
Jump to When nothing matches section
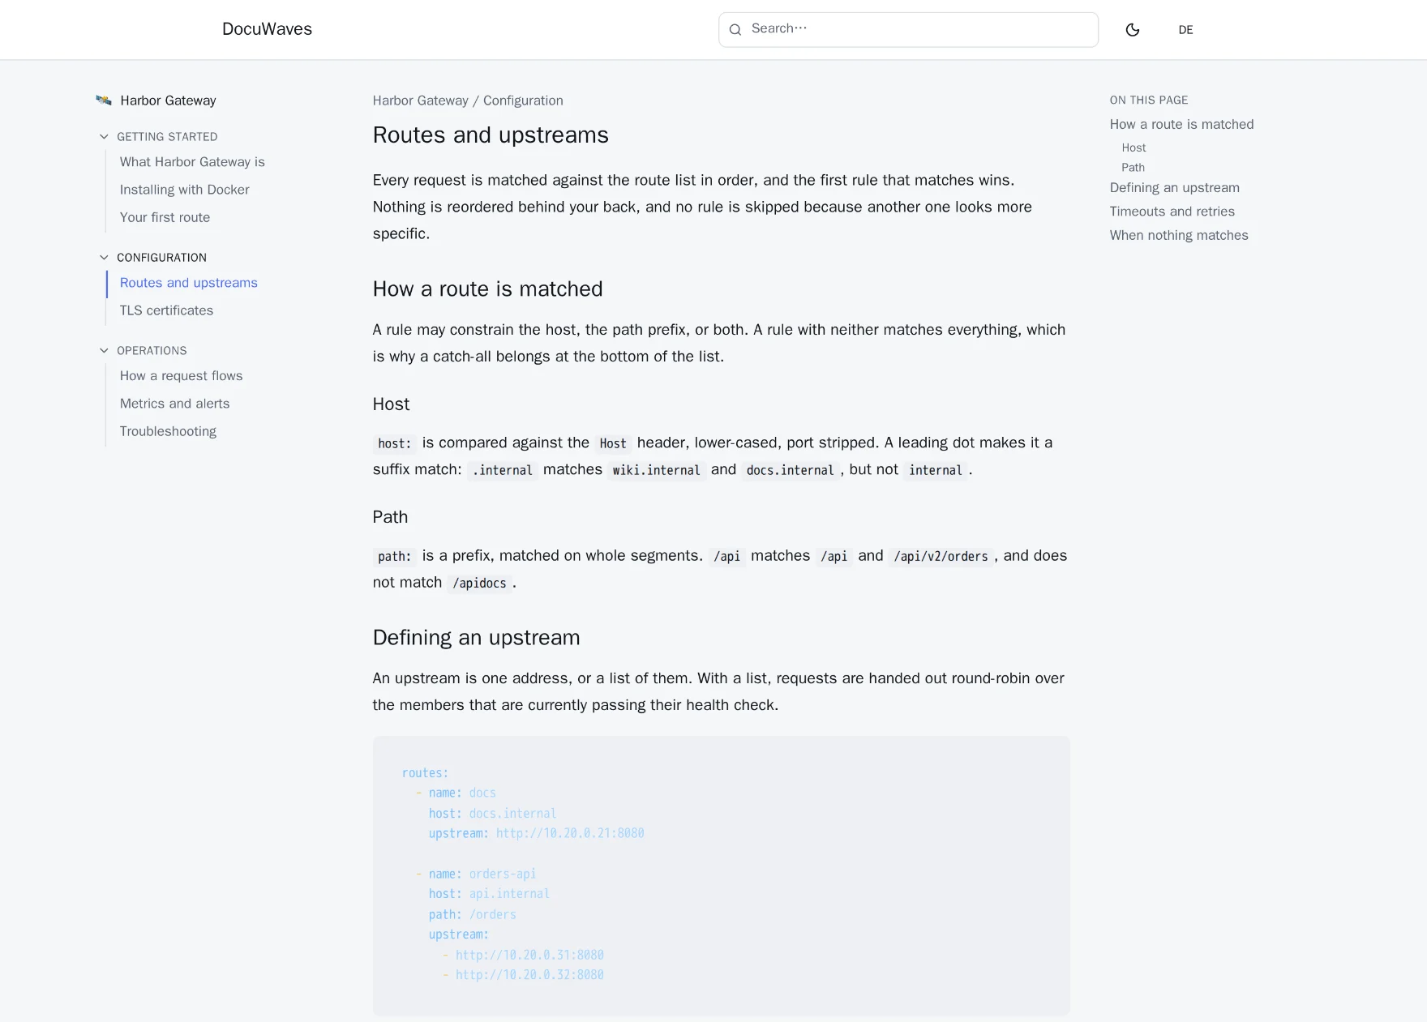point(1179,235)
